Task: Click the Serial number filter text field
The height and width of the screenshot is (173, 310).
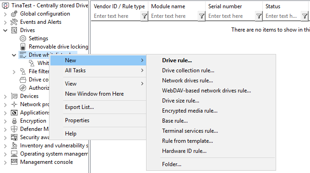Action: click(231, 16)
